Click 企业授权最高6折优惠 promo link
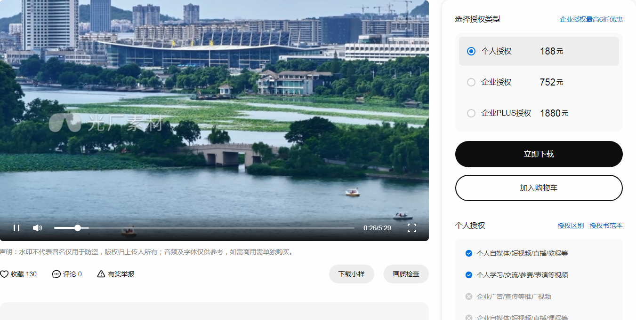This screenshot has width=636, height=320. [x=591, y=19]
